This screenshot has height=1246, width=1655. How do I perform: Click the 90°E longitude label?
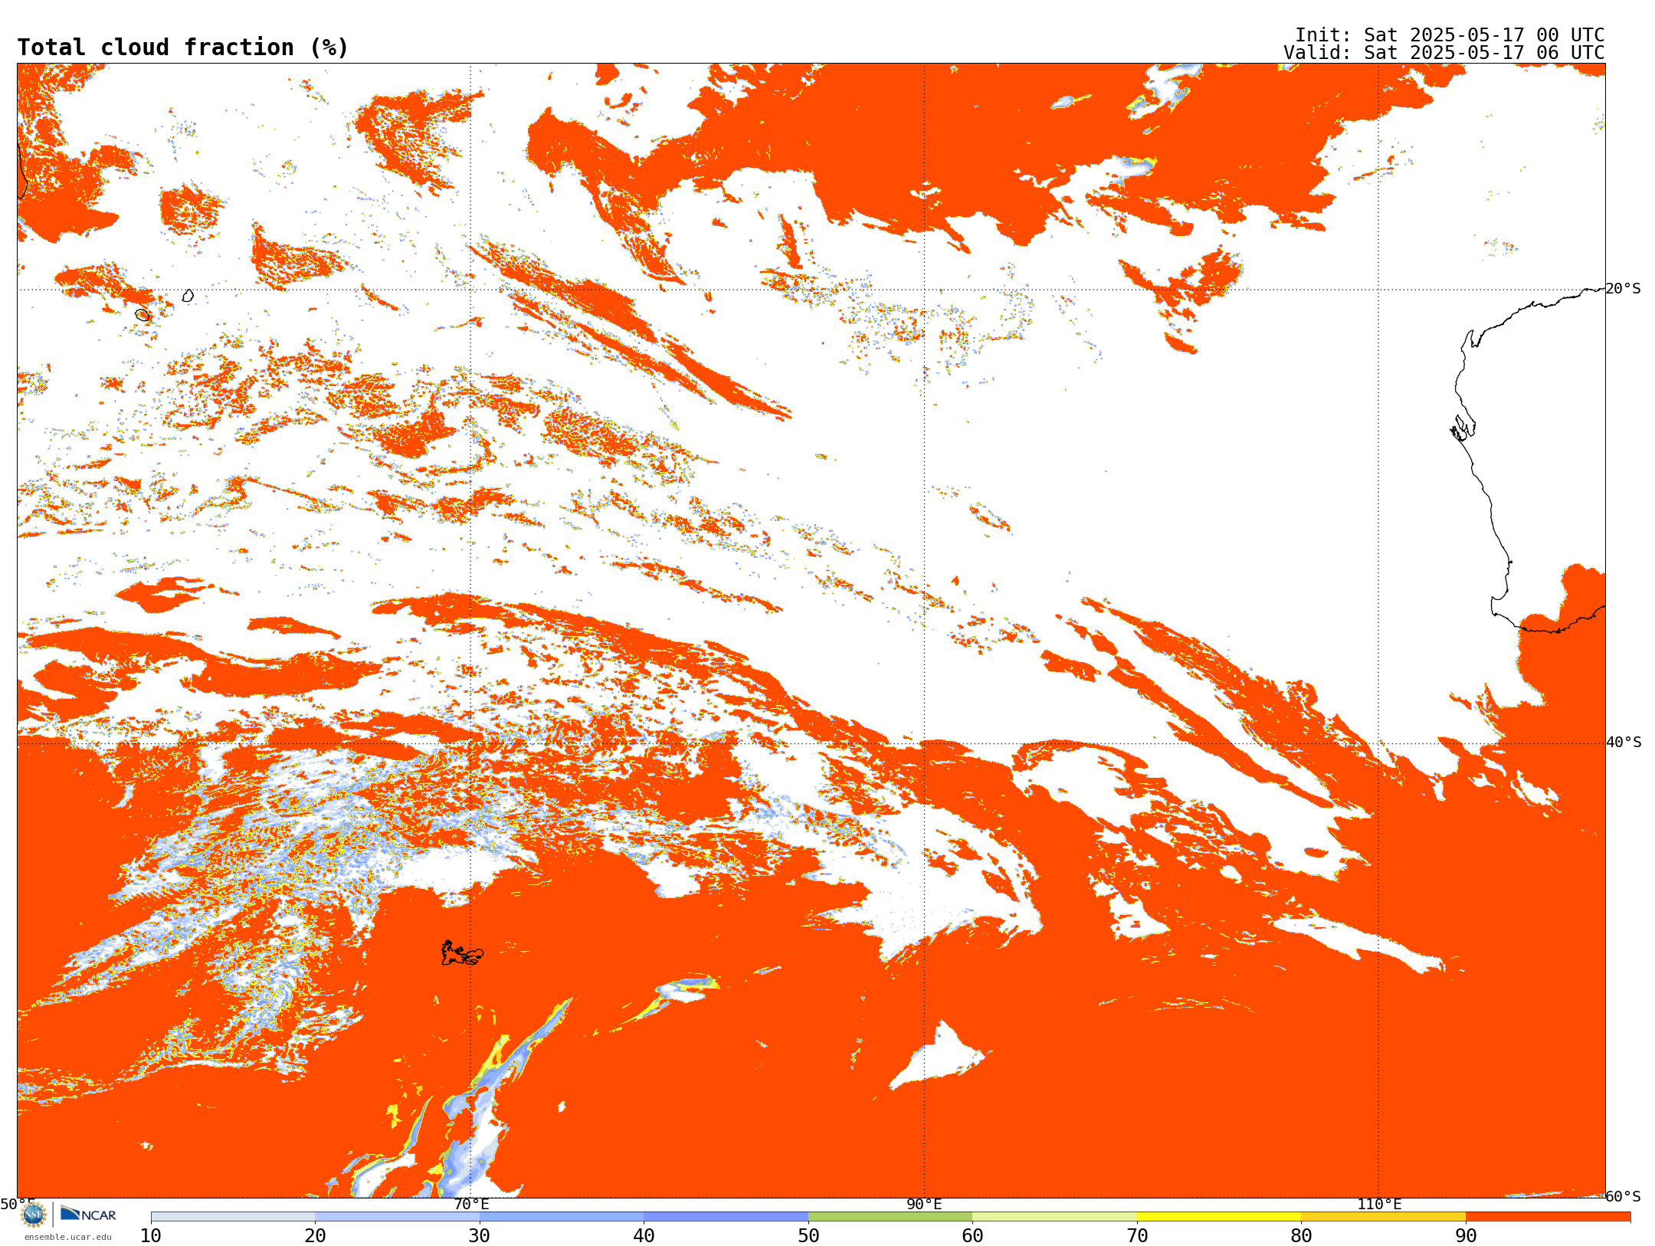[925, 1204]
